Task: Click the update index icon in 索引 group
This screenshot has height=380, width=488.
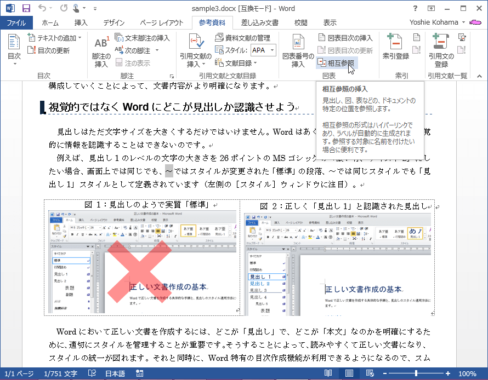Action: pos(417,50)
